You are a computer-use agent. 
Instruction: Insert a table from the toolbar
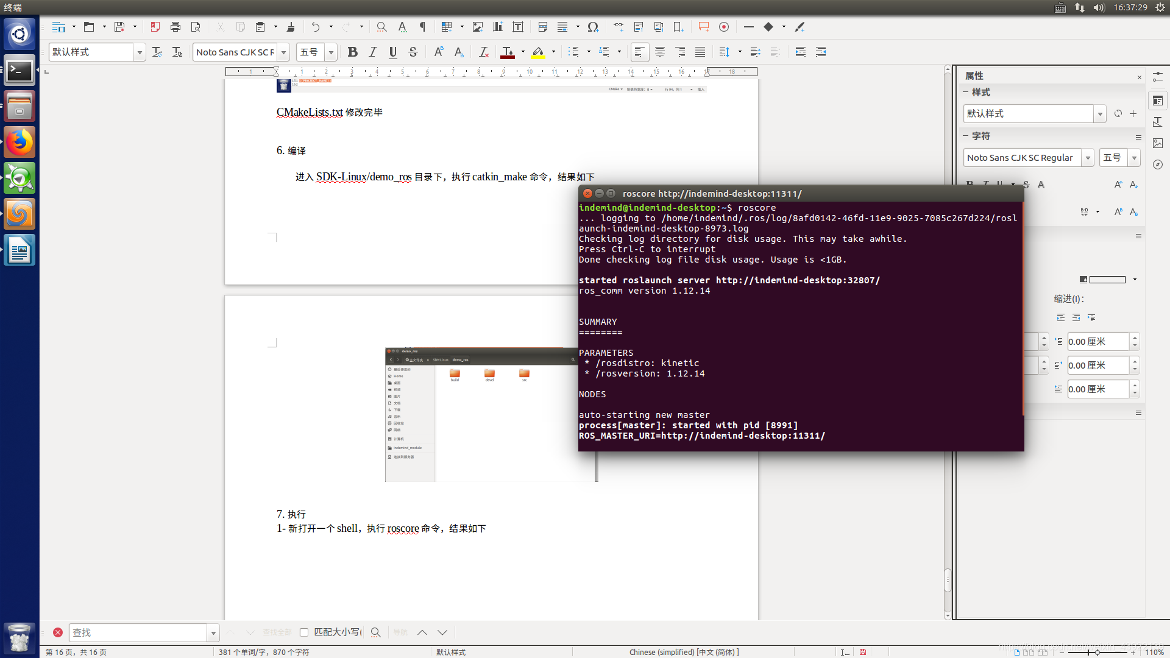pos(447,27)
